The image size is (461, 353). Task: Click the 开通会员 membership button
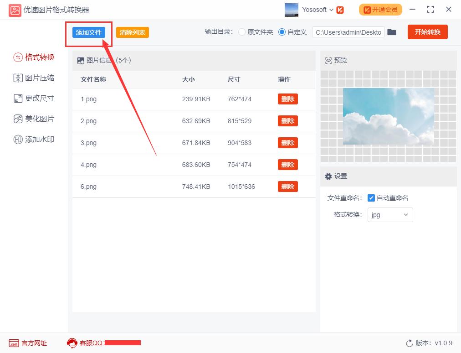(x=380, y=9)
